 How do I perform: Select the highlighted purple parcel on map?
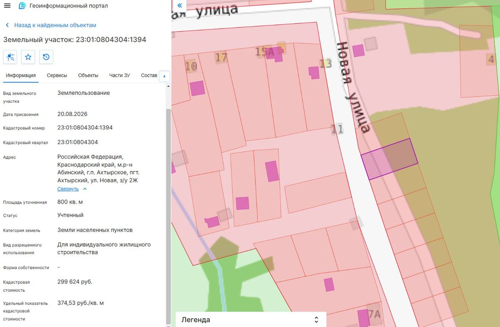coord(389,159)
